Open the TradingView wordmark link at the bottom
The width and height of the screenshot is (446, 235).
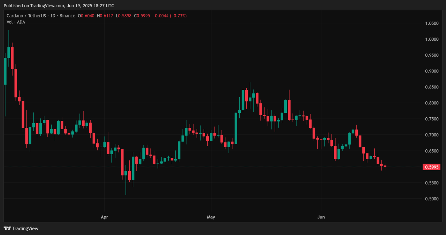click(x=25, y=228)
